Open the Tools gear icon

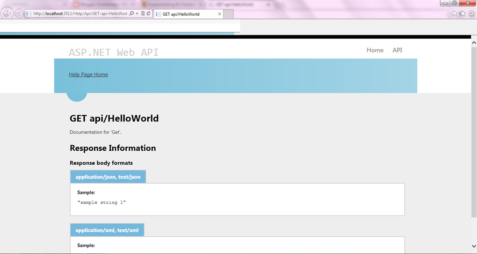pyautogui.click(x=471, y=13)
